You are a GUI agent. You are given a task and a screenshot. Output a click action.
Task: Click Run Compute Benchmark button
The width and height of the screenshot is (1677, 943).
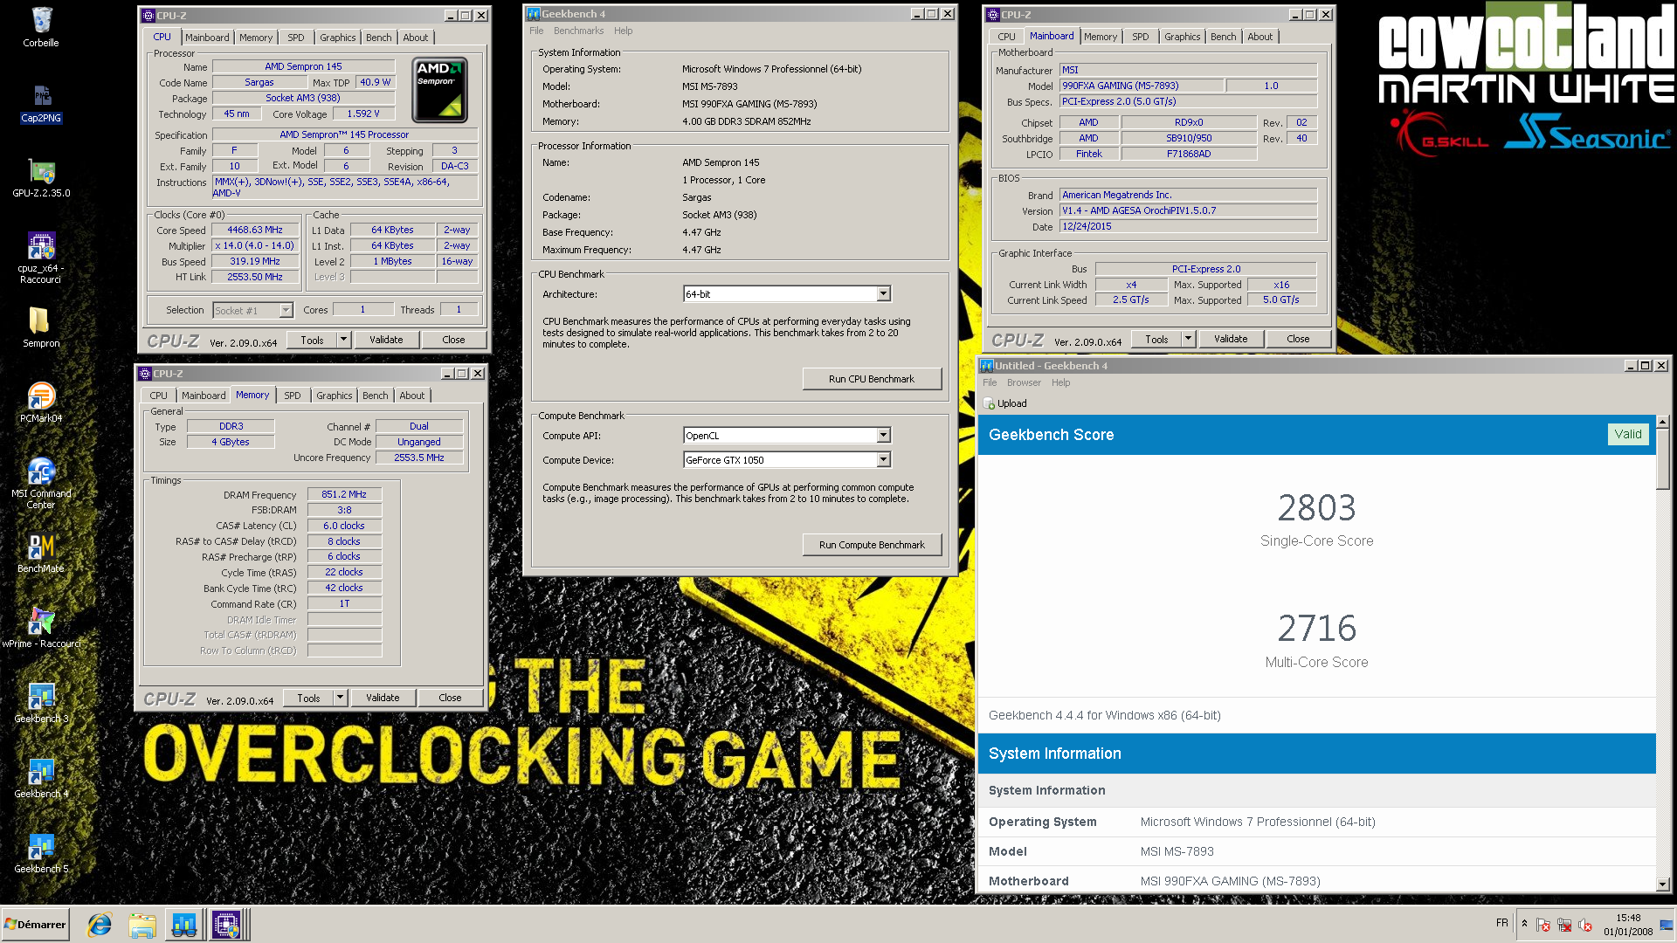coord(872,545)
